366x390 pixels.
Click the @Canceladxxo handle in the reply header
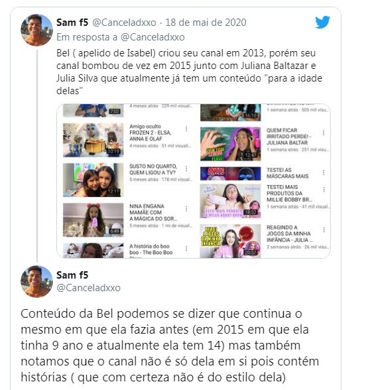click(x=124, y=23)
